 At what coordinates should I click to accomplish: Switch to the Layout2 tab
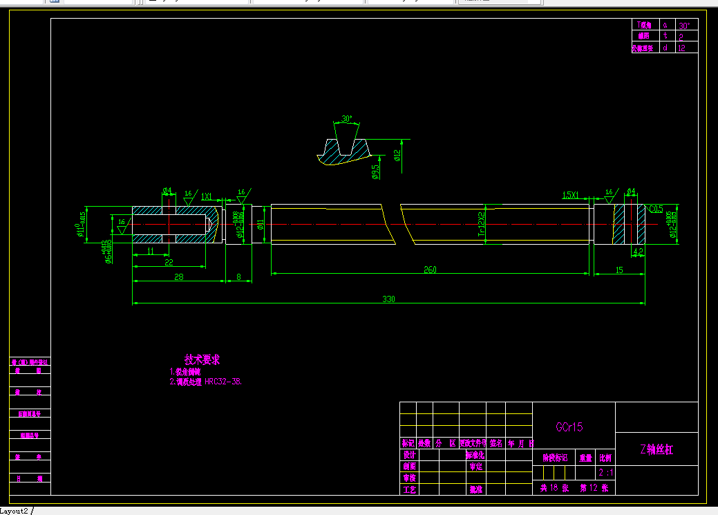click(15, 511)
